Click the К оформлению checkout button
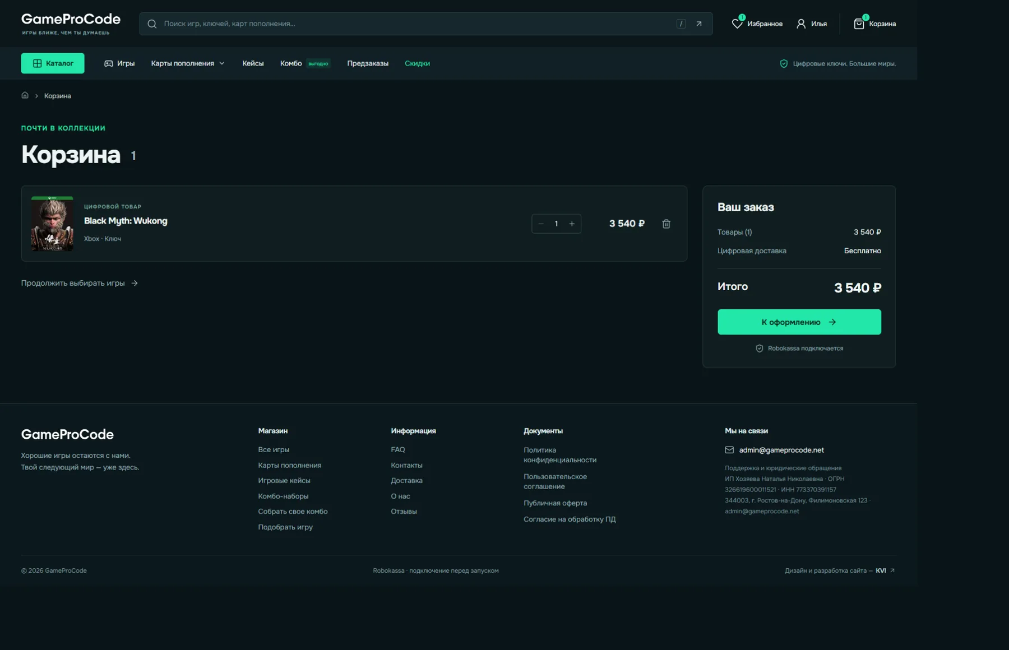 tap(799, 322)
